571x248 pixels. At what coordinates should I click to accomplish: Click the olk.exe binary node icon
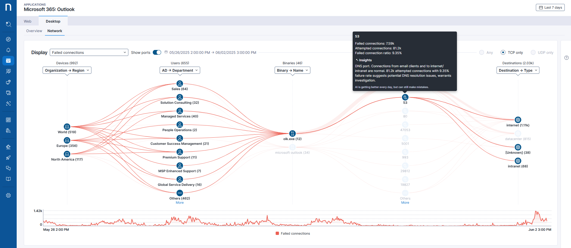click(292, 134)
